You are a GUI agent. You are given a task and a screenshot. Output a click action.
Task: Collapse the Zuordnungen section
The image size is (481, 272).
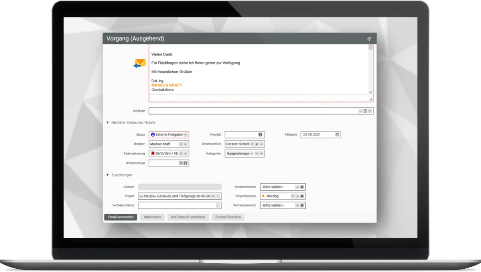[x=107, y=175]
